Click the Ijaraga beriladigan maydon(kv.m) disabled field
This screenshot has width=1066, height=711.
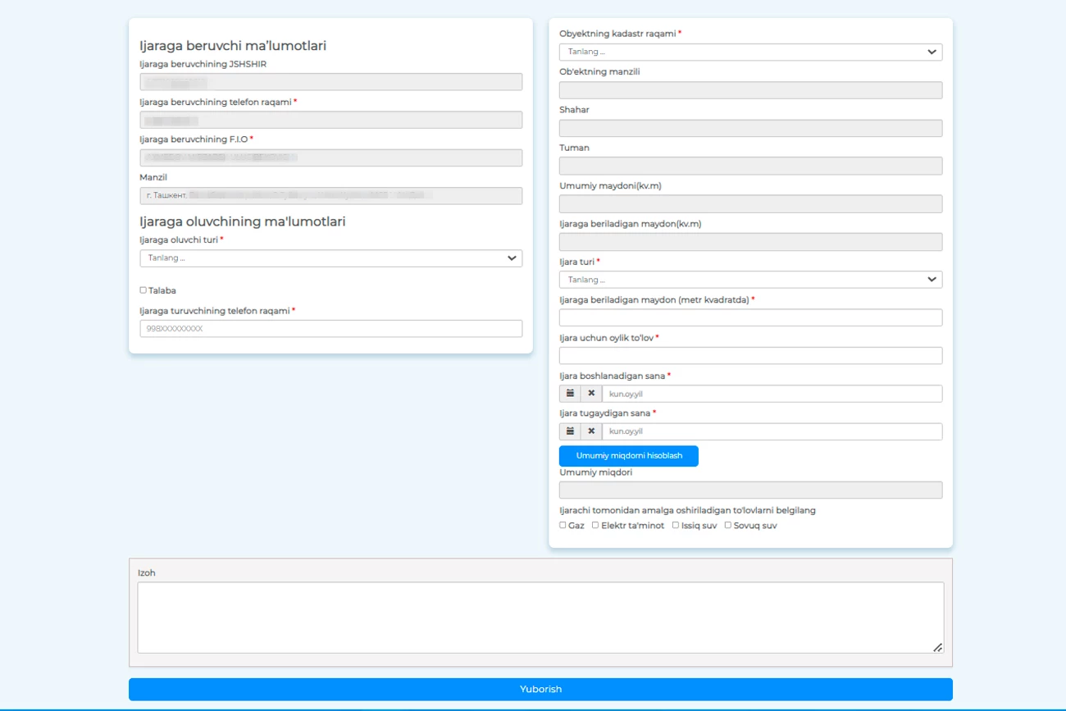point(750,242)
